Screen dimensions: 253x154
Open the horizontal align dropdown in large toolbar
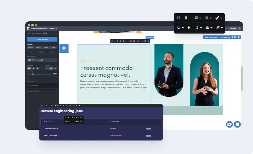coord(209,27)
